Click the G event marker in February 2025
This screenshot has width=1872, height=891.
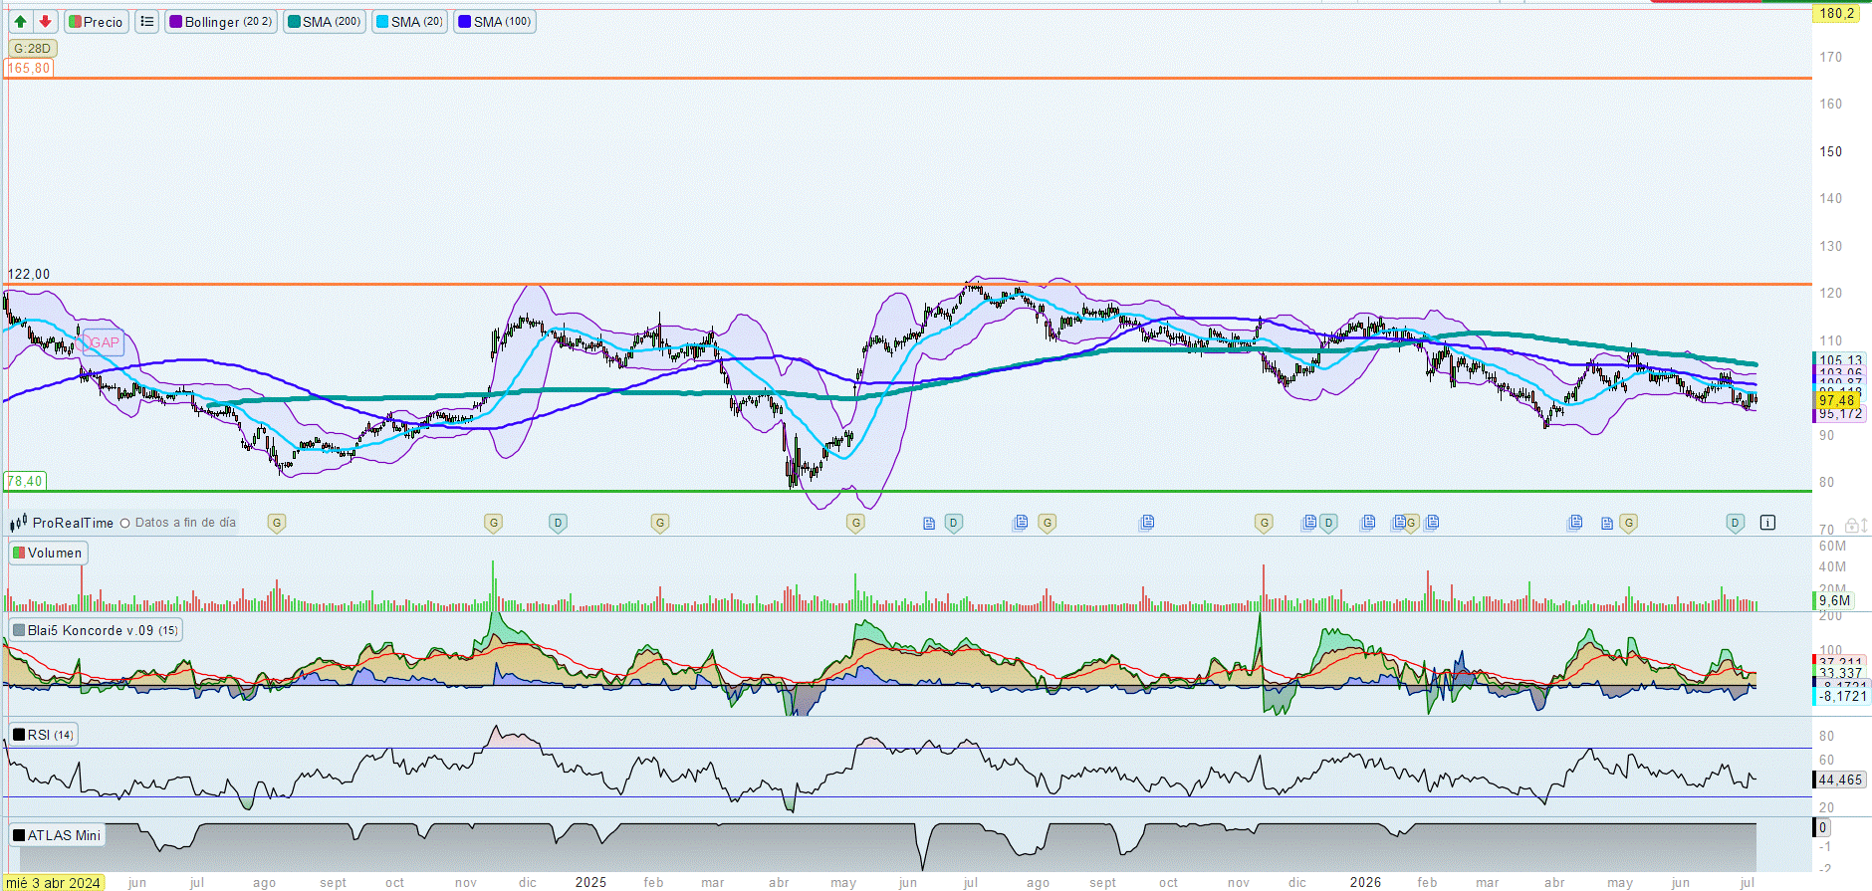click(x=659, y=523)
